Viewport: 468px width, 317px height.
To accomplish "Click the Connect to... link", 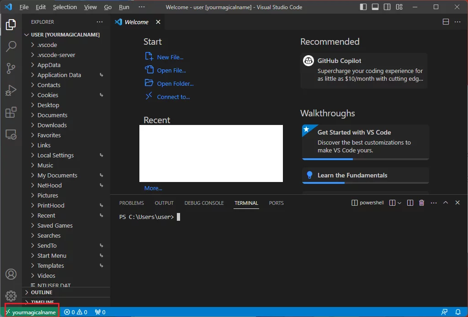I will [x=173, y=97].
